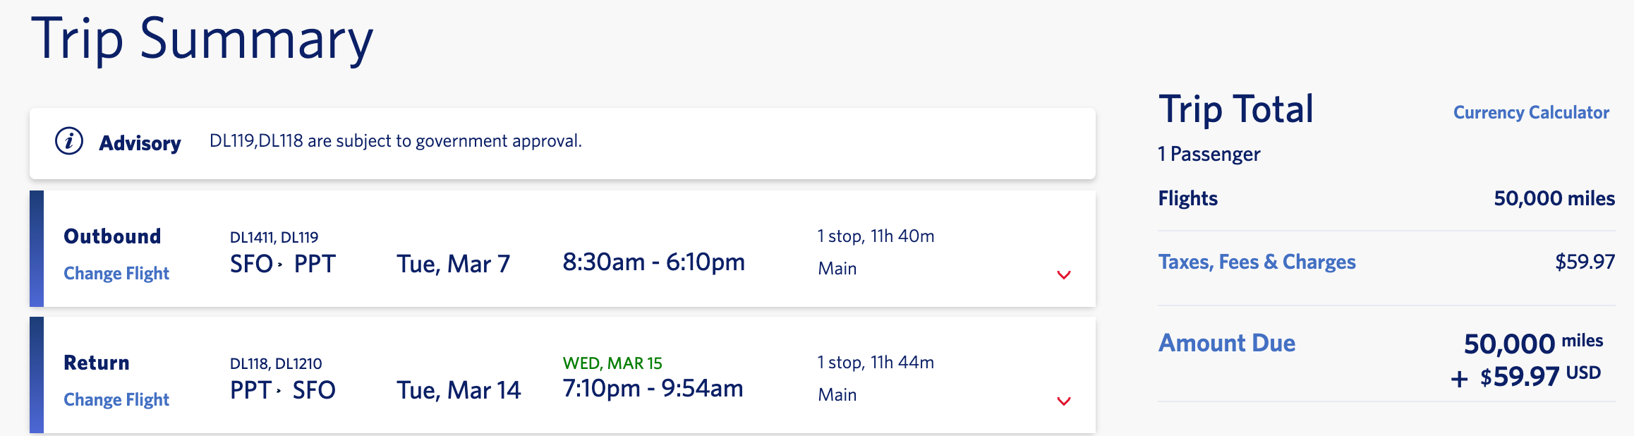Click the Advisory info icon
1634x436 pixels.
(x=69, y=141)
